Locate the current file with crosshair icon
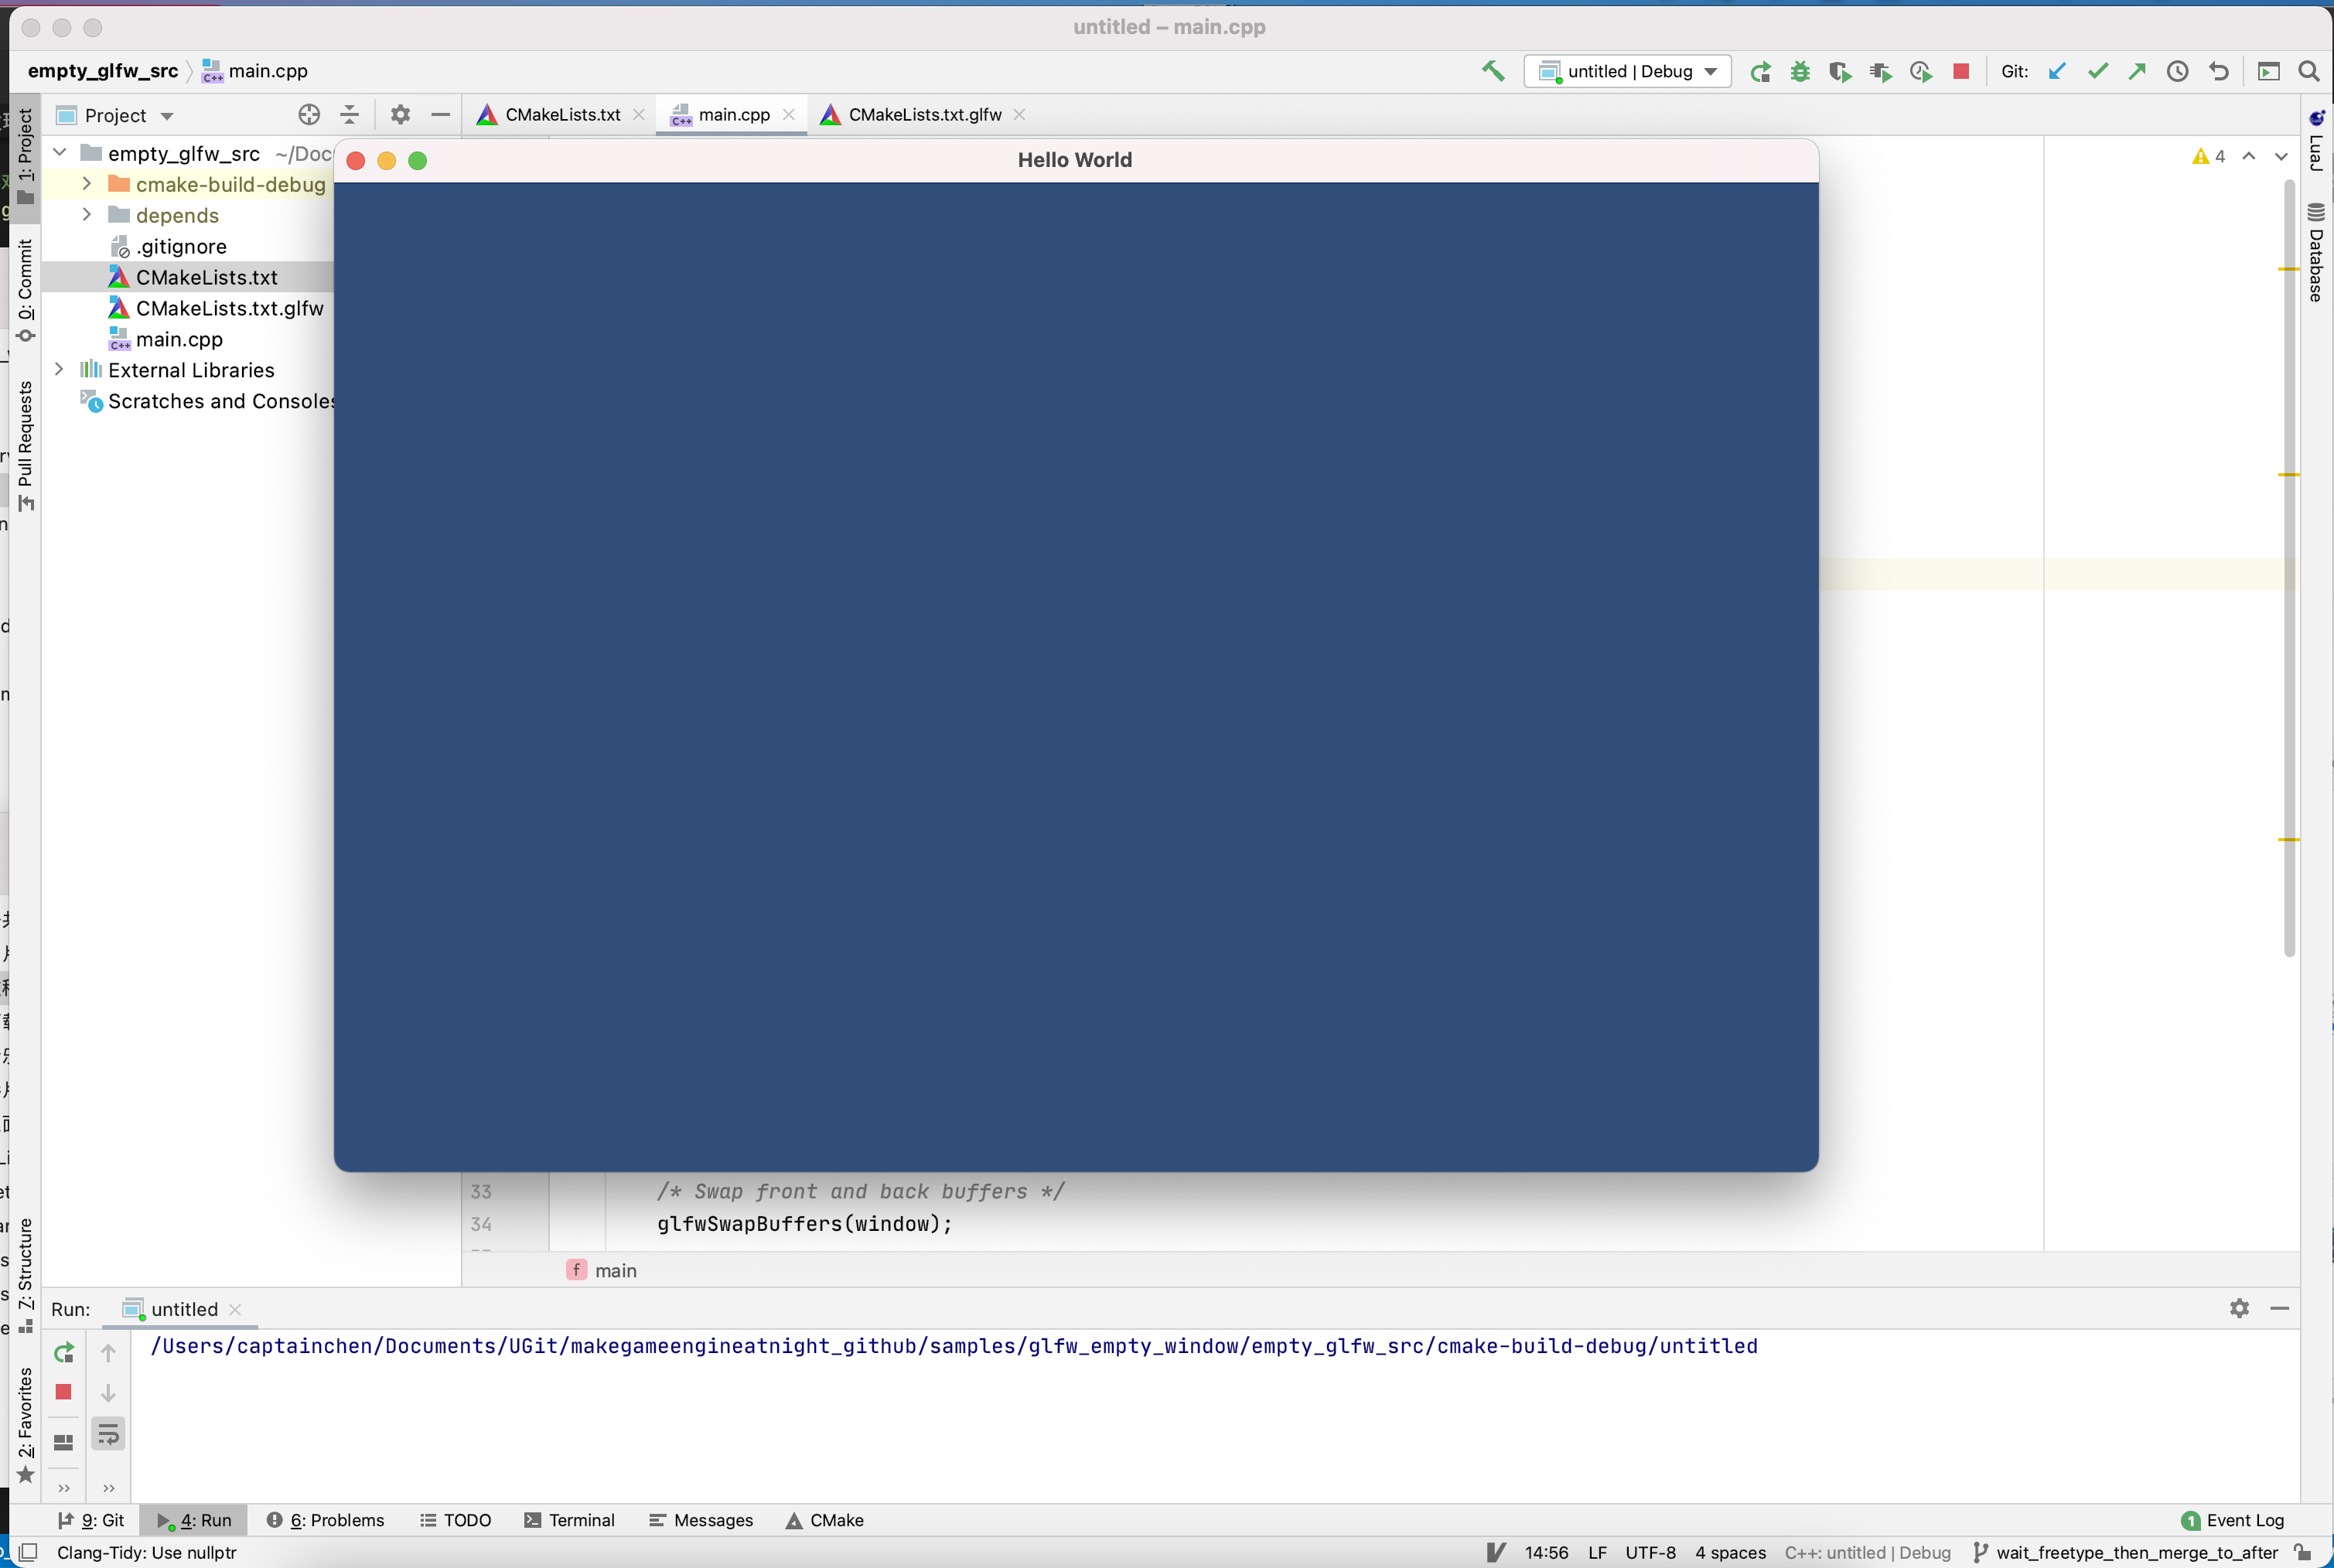The image size is (2334, 1568). click(309, 115)
